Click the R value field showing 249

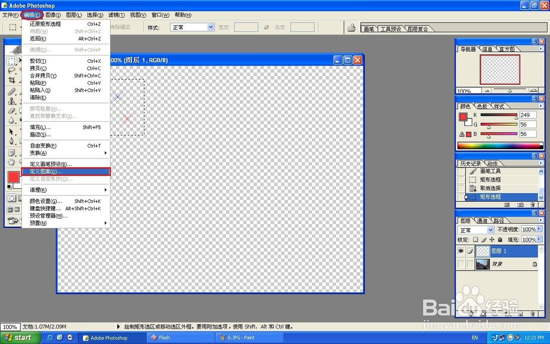(528, 115)
